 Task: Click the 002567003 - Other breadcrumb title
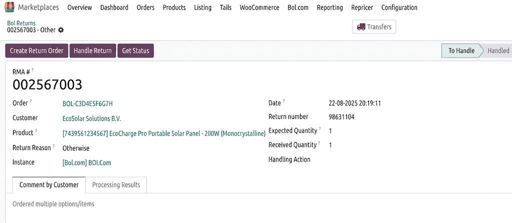pyautogui.click(x=31, y=30)
